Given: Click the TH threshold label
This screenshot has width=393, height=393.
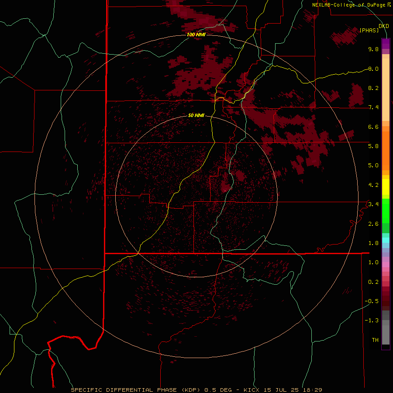Looking at the screenshot, I should click(x=375, y=340).
